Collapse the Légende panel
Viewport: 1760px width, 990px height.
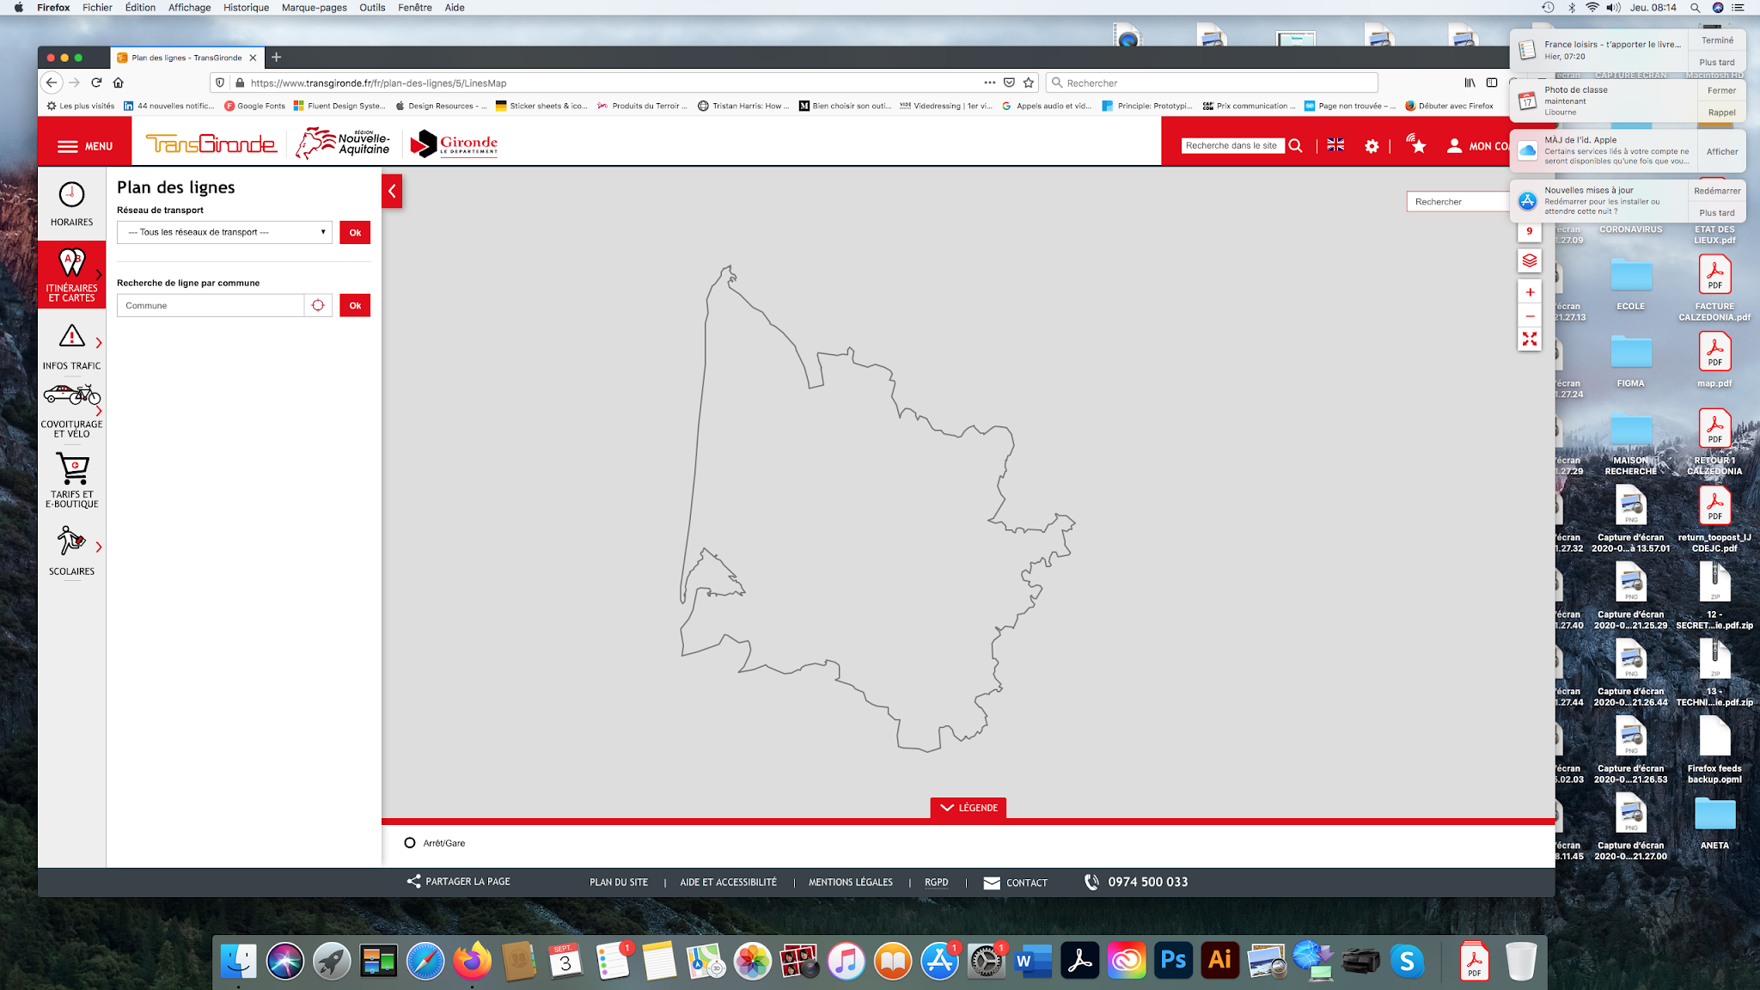(969, 808)
